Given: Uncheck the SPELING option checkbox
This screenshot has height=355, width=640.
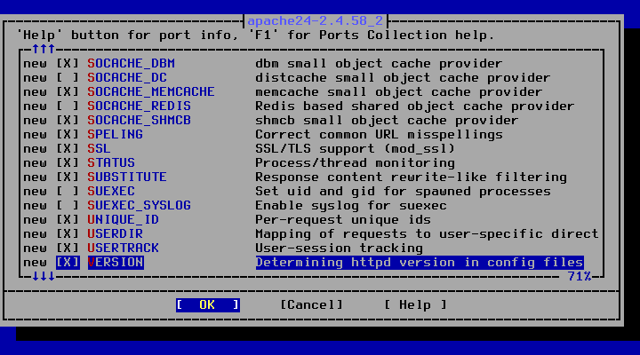Looking at the screenshot, I should (x=68, y=135).
